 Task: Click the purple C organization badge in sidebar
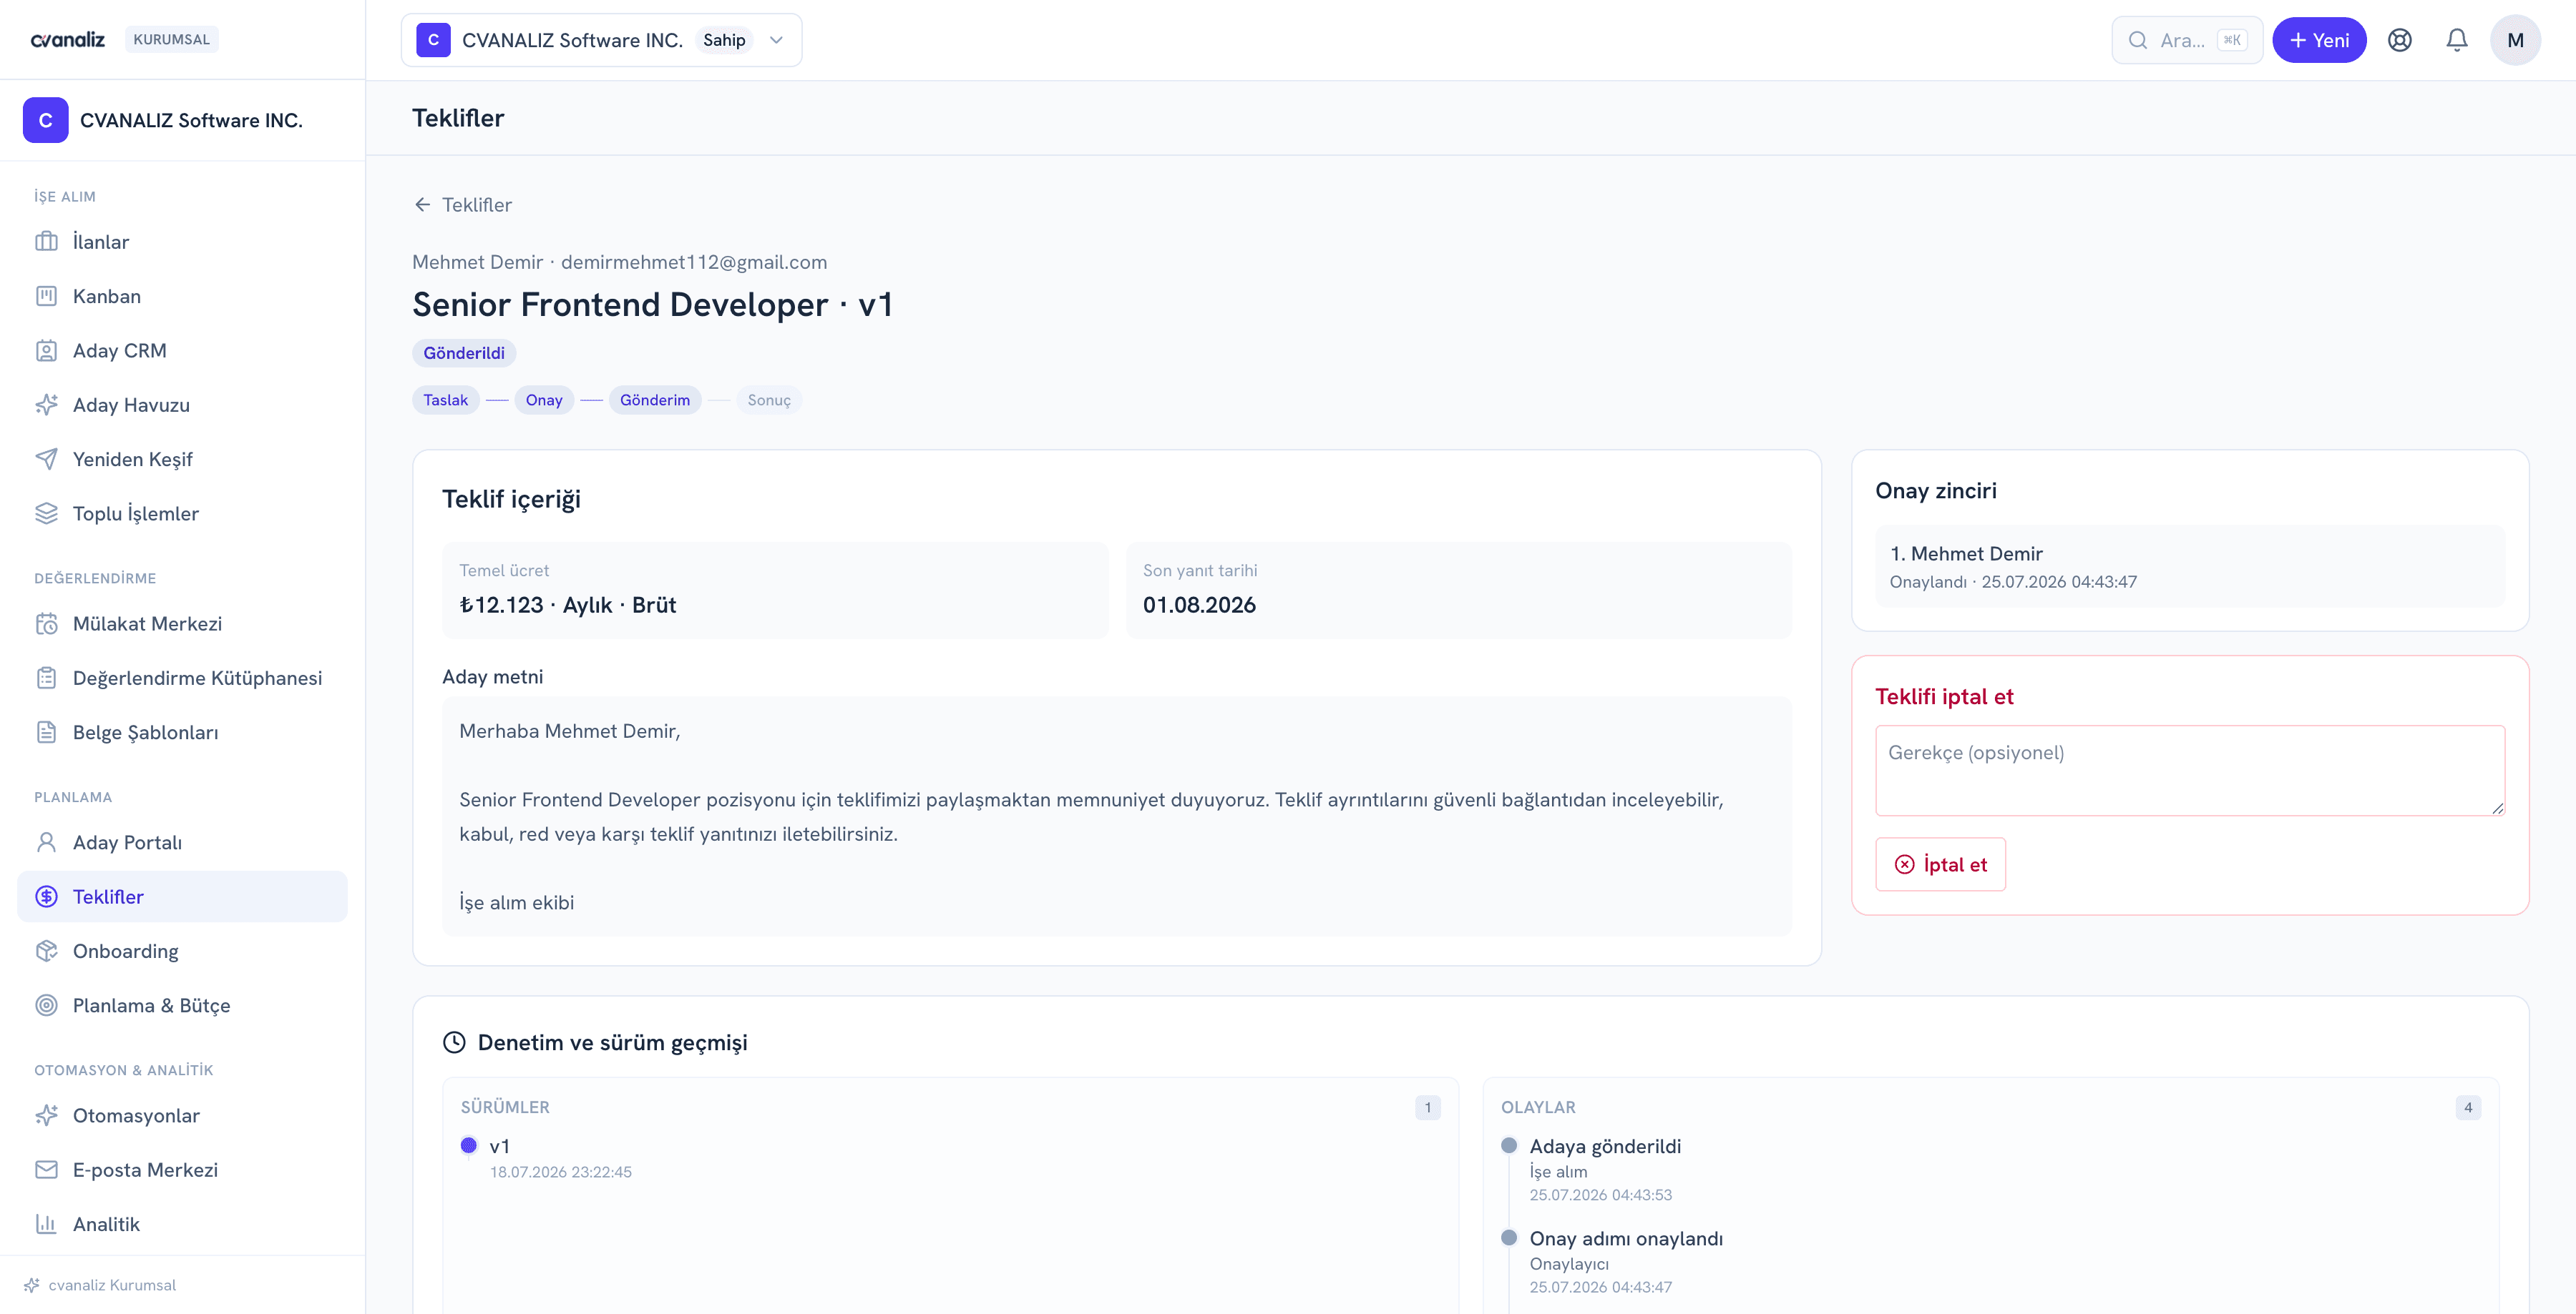tap(46, 120)
